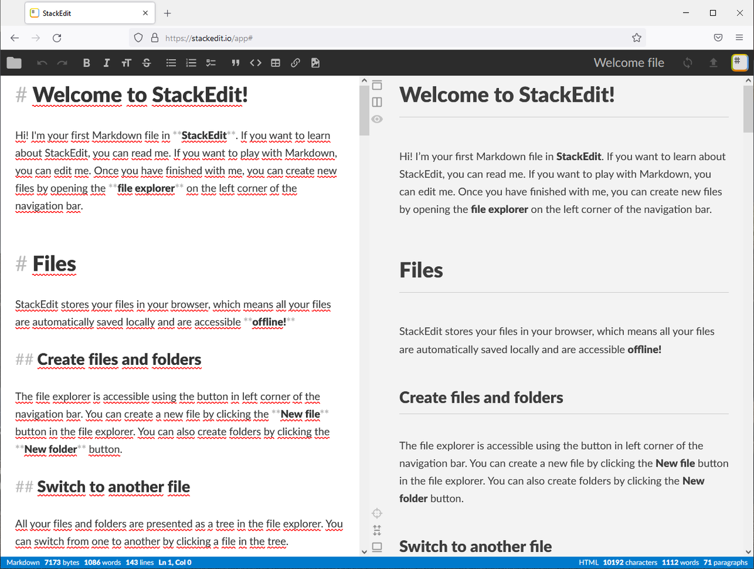
Task: Toggle the side preview pane
Action: (x=377, y=102)
